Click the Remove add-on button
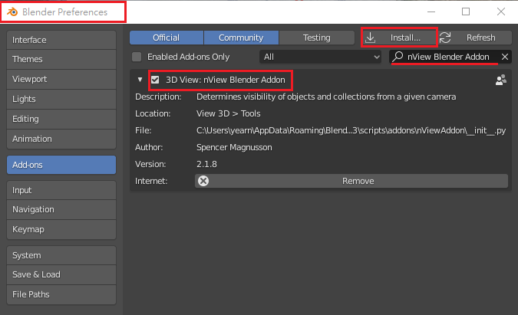Screen dimensions: 518x315 (351, 181)
